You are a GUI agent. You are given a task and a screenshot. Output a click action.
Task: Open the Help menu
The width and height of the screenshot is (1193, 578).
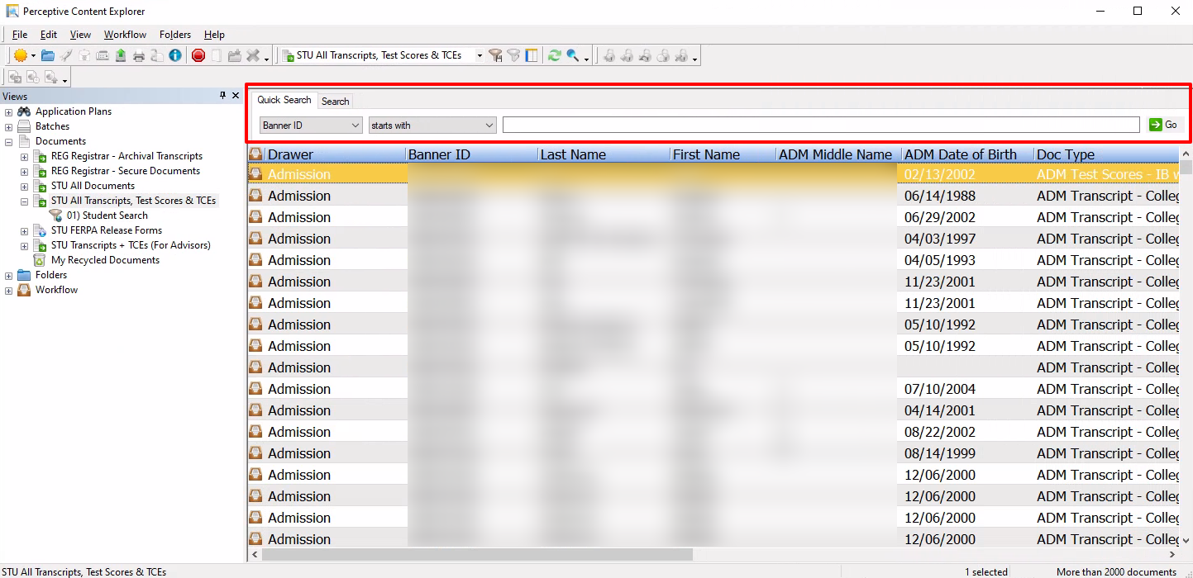click(214, 35)
